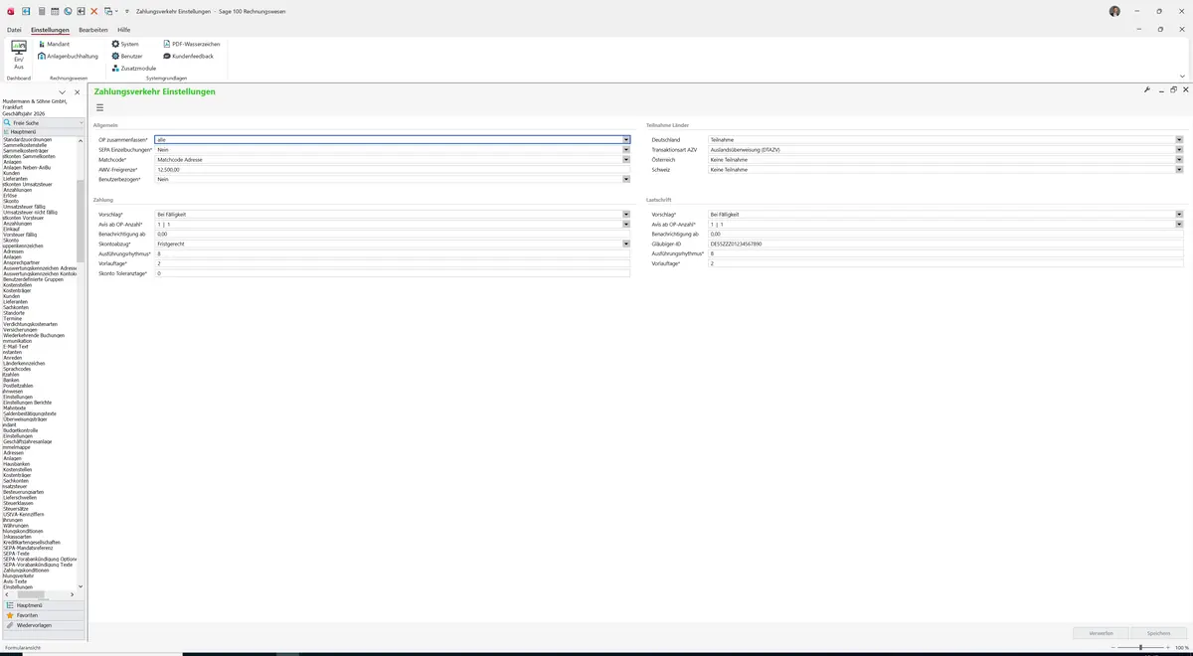The width and height of the screenshot is (1193, 656).
Task: Open the Benutzerbezogen dropdown
Action: [x=626, y=179]
